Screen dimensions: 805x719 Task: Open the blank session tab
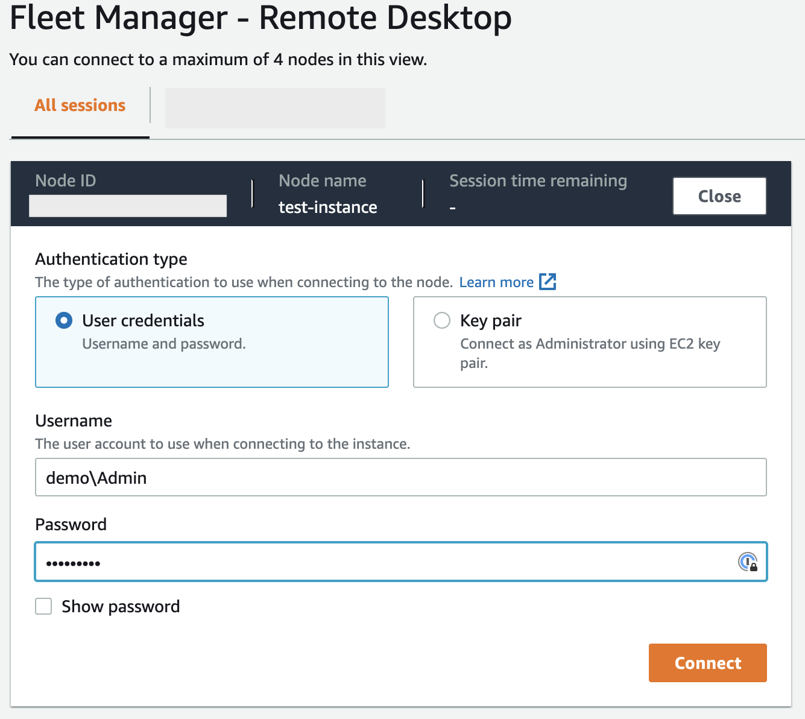click(275, 108)
